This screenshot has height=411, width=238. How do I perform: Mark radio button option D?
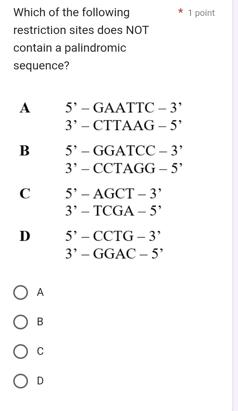point(21,381)
